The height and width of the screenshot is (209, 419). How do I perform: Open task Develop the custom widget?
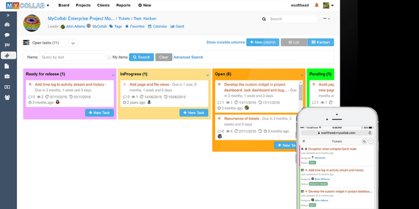(255, 87)
